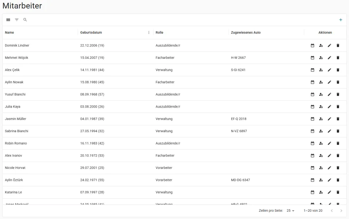Viewport: 349px width, 219px height.
Task: Expand the rows per page dropdown
Action: 290,211
